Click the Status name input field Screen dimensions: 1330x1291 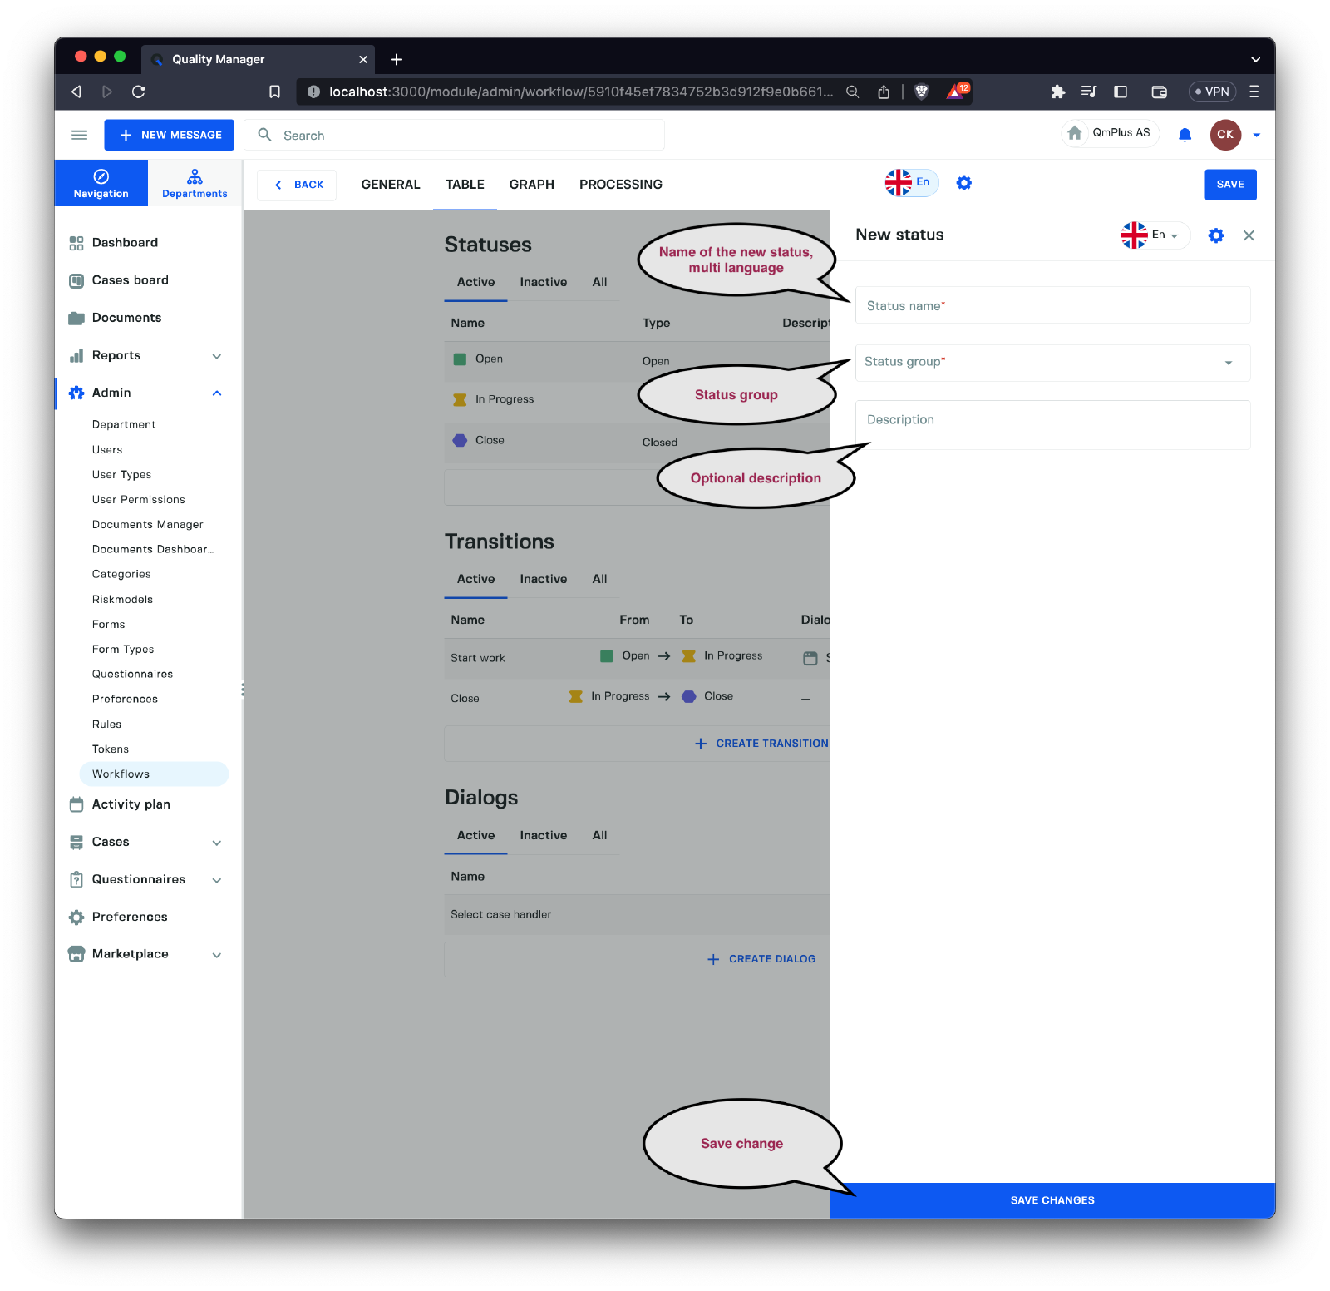(x=1052, y=305)
